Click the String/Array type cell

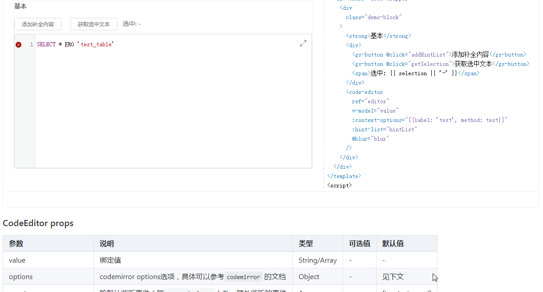(x=318, y=260)
